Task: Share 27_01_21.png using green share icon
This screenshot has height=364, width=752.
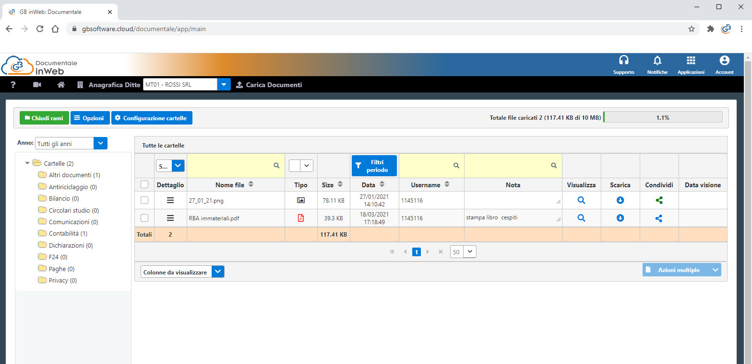Action: 659,201
